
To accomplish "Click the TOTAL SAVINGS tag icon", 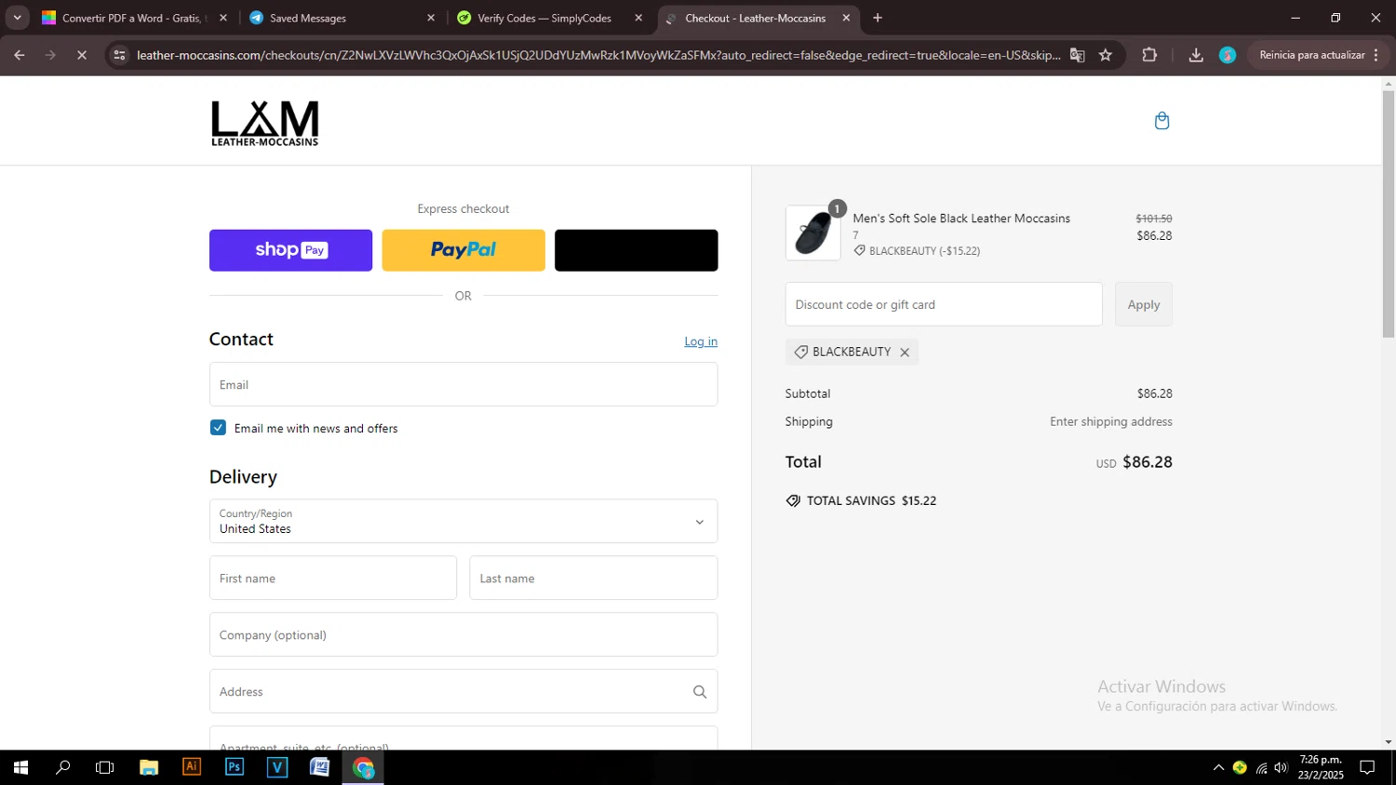I will pos(793,500).
